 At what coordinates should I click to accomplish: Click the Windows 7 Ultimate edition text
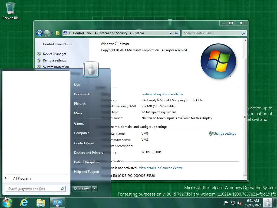coord(115,44)
